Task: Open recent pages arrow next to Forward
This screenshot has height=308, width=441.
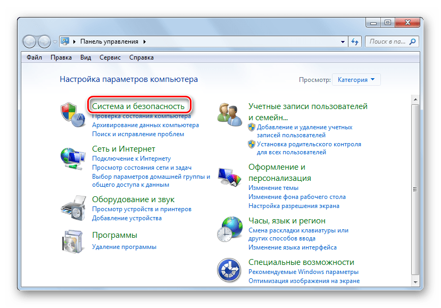Action: pos(55,42)
